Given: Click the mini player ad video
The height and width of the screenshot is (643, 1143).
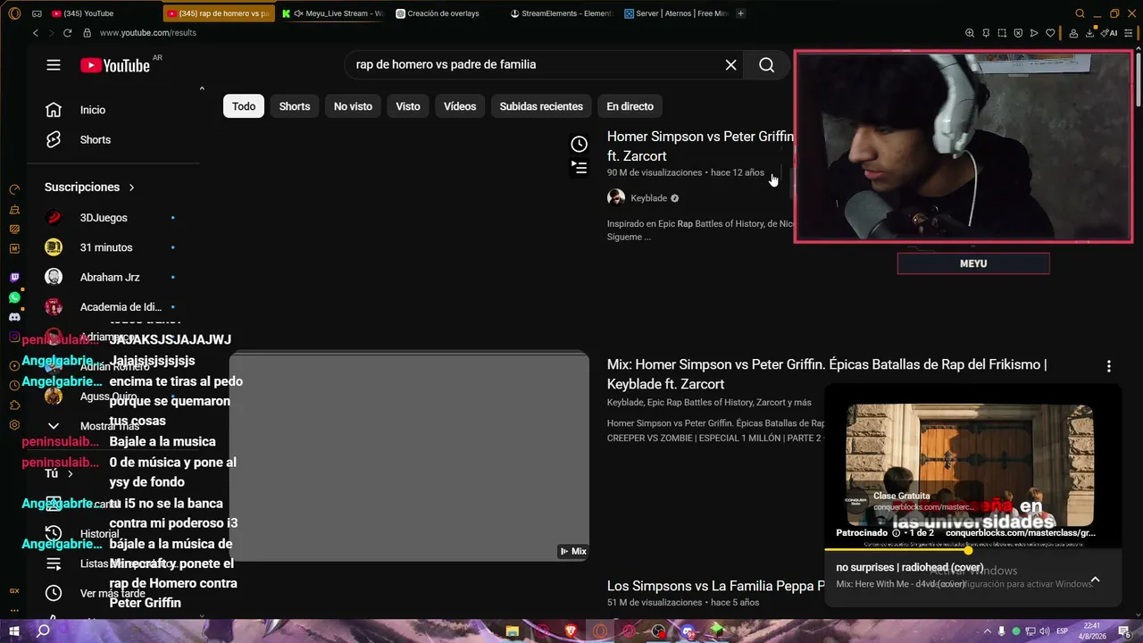Looking at the screenshot, I should click(970, 466).
